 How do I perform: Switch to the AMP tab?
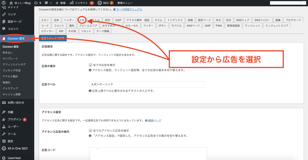tap(208, 26)
